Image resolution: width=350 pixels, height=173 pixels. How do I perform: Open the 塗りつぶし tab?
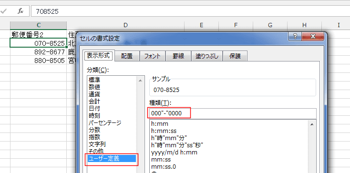206,56
